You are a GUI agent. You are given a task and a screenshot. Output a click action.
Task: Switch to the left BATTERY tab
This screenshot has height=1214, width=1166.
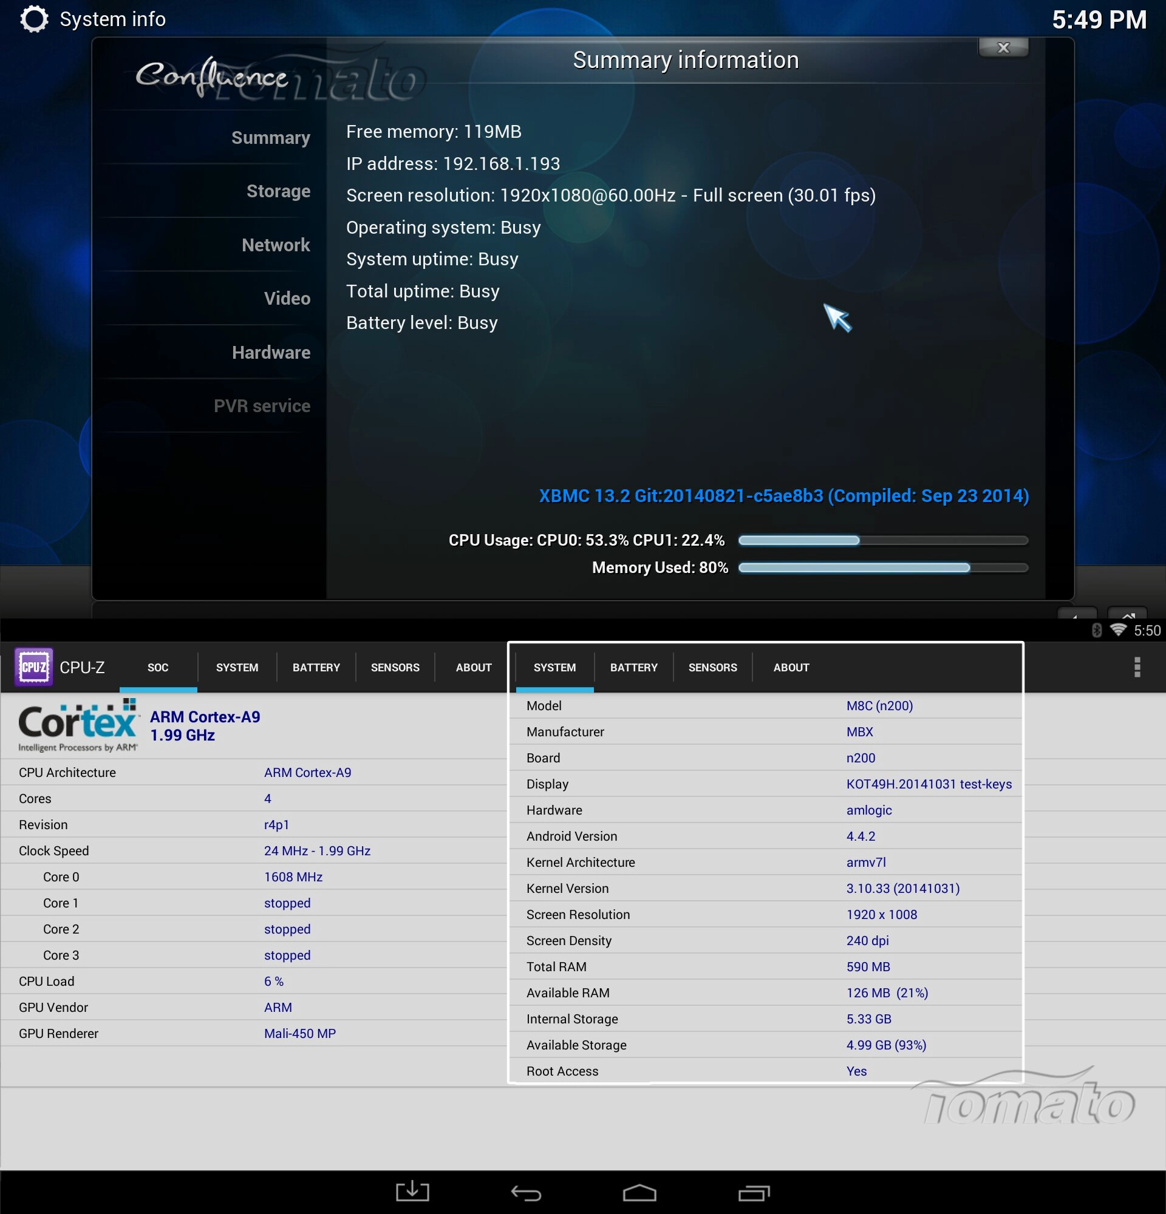316,668
